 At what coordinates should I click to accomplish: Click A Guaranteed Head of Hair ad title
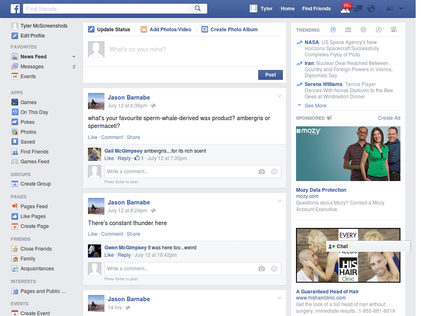click(327, 292)
